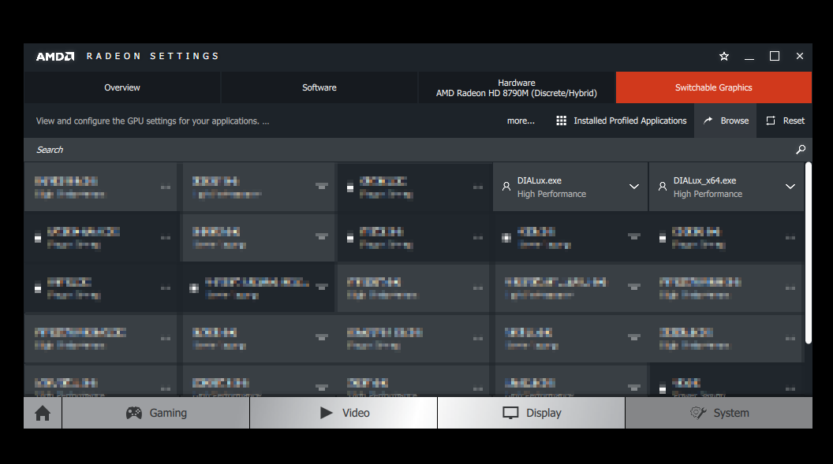833x464 pixels.
Task: Click the Display monitor icon
Action: coord(510,413)
